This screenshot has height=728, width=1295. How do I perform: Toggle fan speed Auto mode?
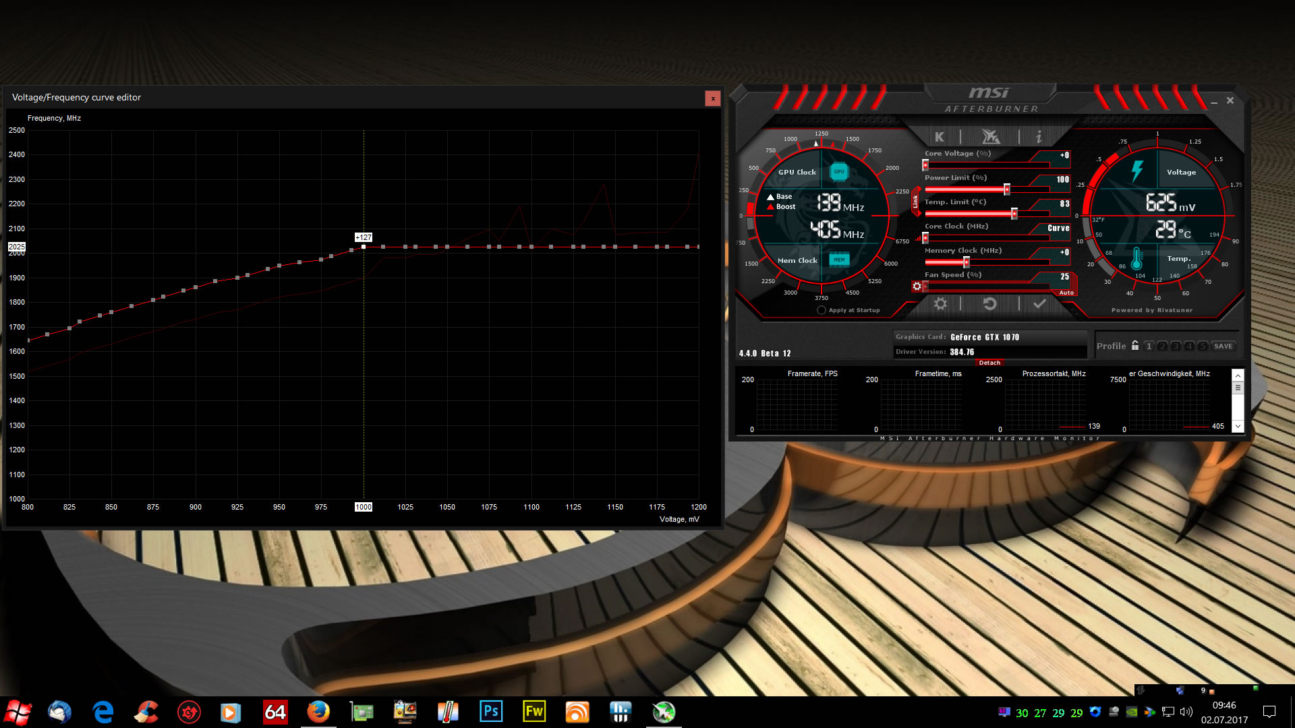[1066, 293]
